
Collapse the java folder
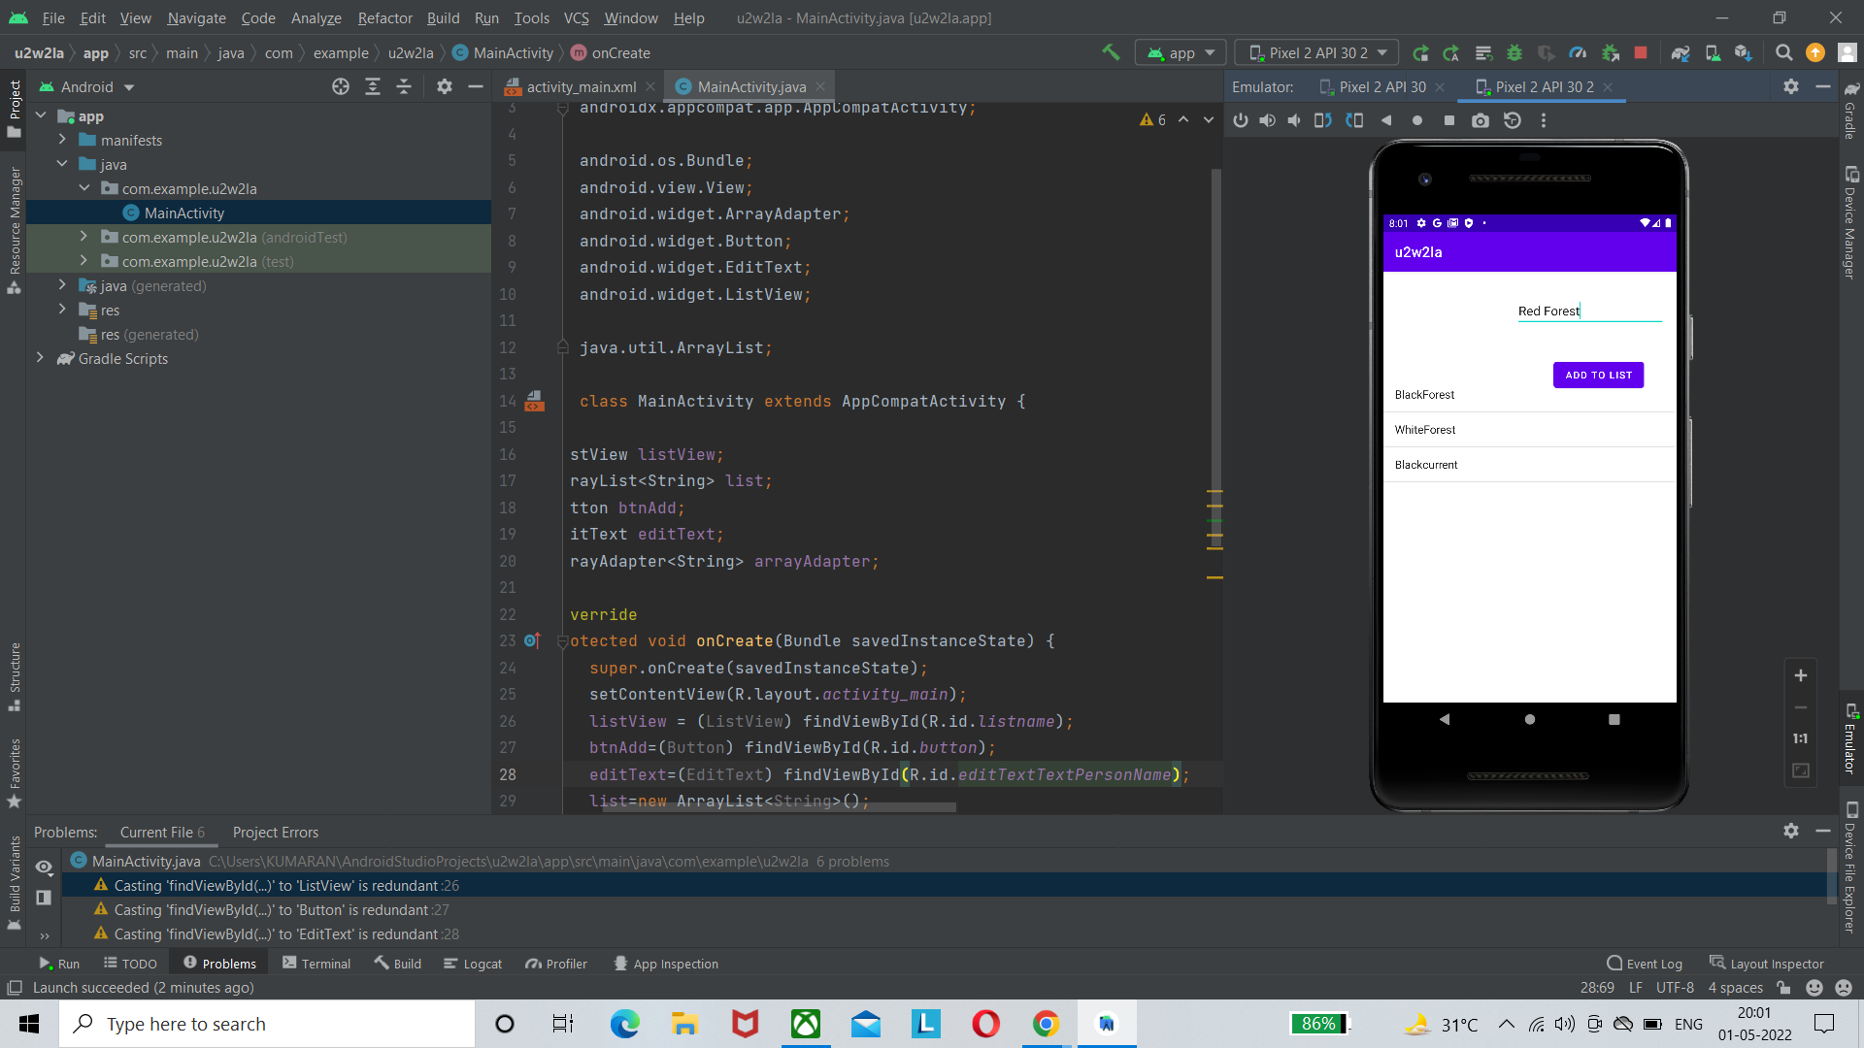[62, 164]
